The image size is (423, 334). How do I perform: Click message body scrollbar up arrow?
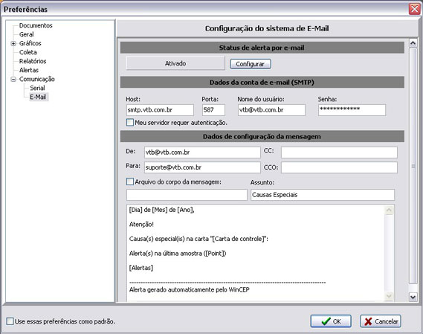[389, 210]
